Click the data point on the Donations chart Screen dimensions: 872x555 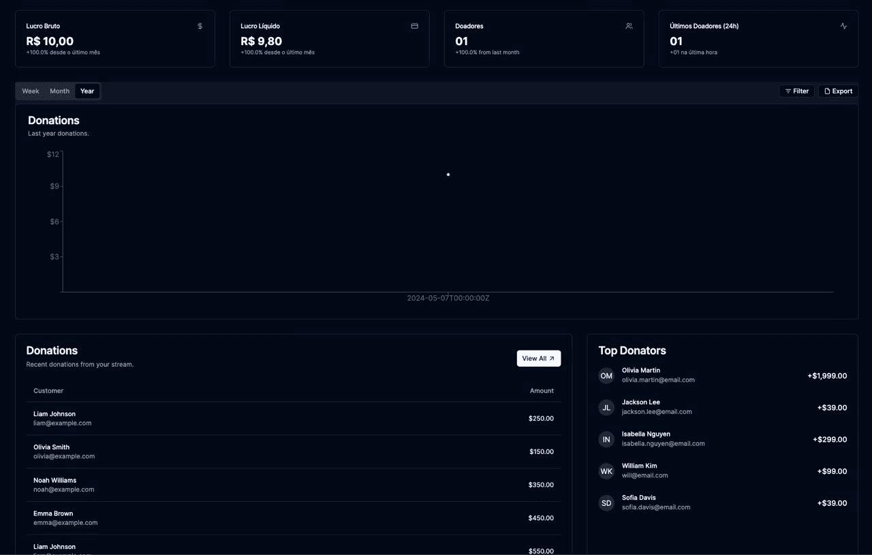click(448, 174)
